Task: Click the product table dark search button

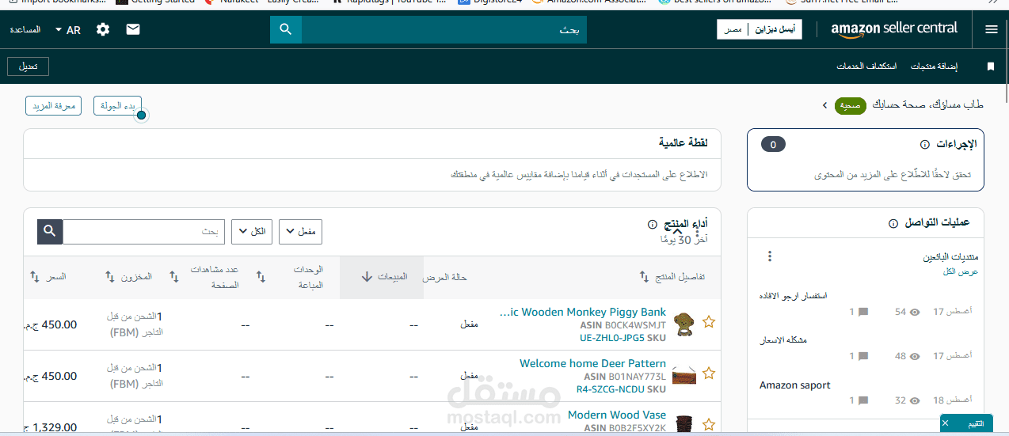Action: (x=50, y=231)
